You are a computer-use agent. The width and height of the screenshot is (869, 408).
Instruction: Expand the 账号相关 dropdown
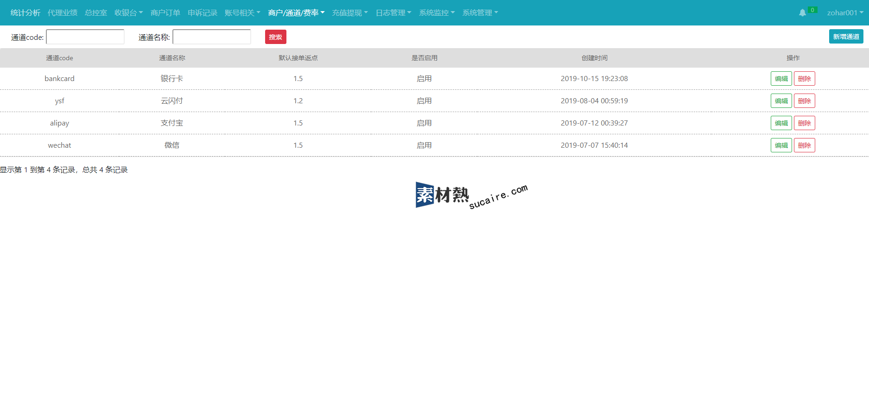(x=242, y=13)
